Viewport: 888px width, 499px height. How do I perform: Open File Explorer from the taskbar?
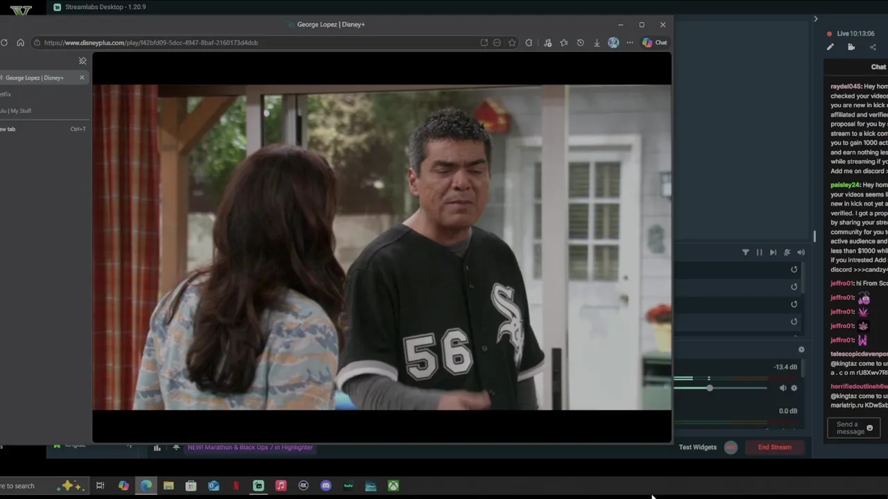169,486
